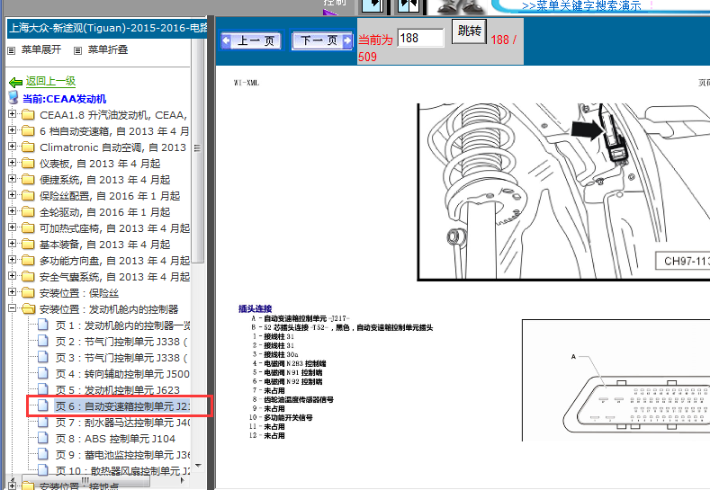Image resolution: width=710 pixels, height=490 pixels.
Task: Expand the 仪表板 tree node
Action: pyautogui.click(x=13, y=163)
